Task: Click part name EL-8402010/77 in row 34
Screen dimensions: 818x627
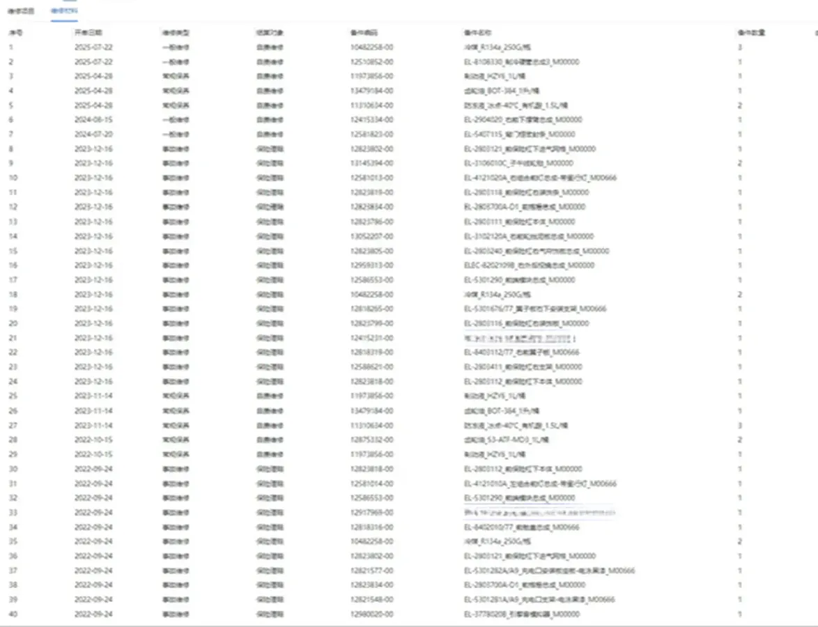Action: click(521, 527)
